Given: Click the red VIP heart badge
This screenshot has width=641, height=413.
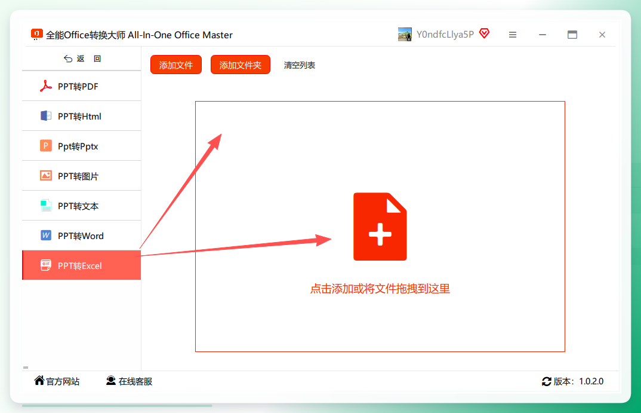Looking at the screenshot, I should coord(485,33).
